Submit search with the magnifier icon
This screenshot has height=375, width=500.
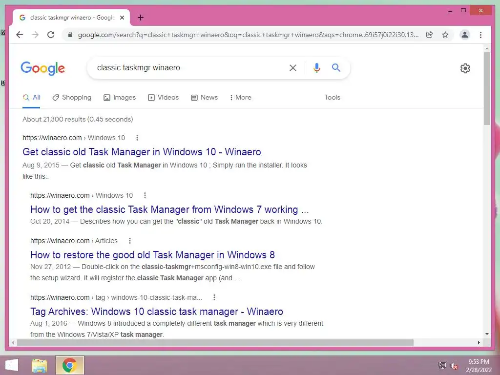point(336,67)
